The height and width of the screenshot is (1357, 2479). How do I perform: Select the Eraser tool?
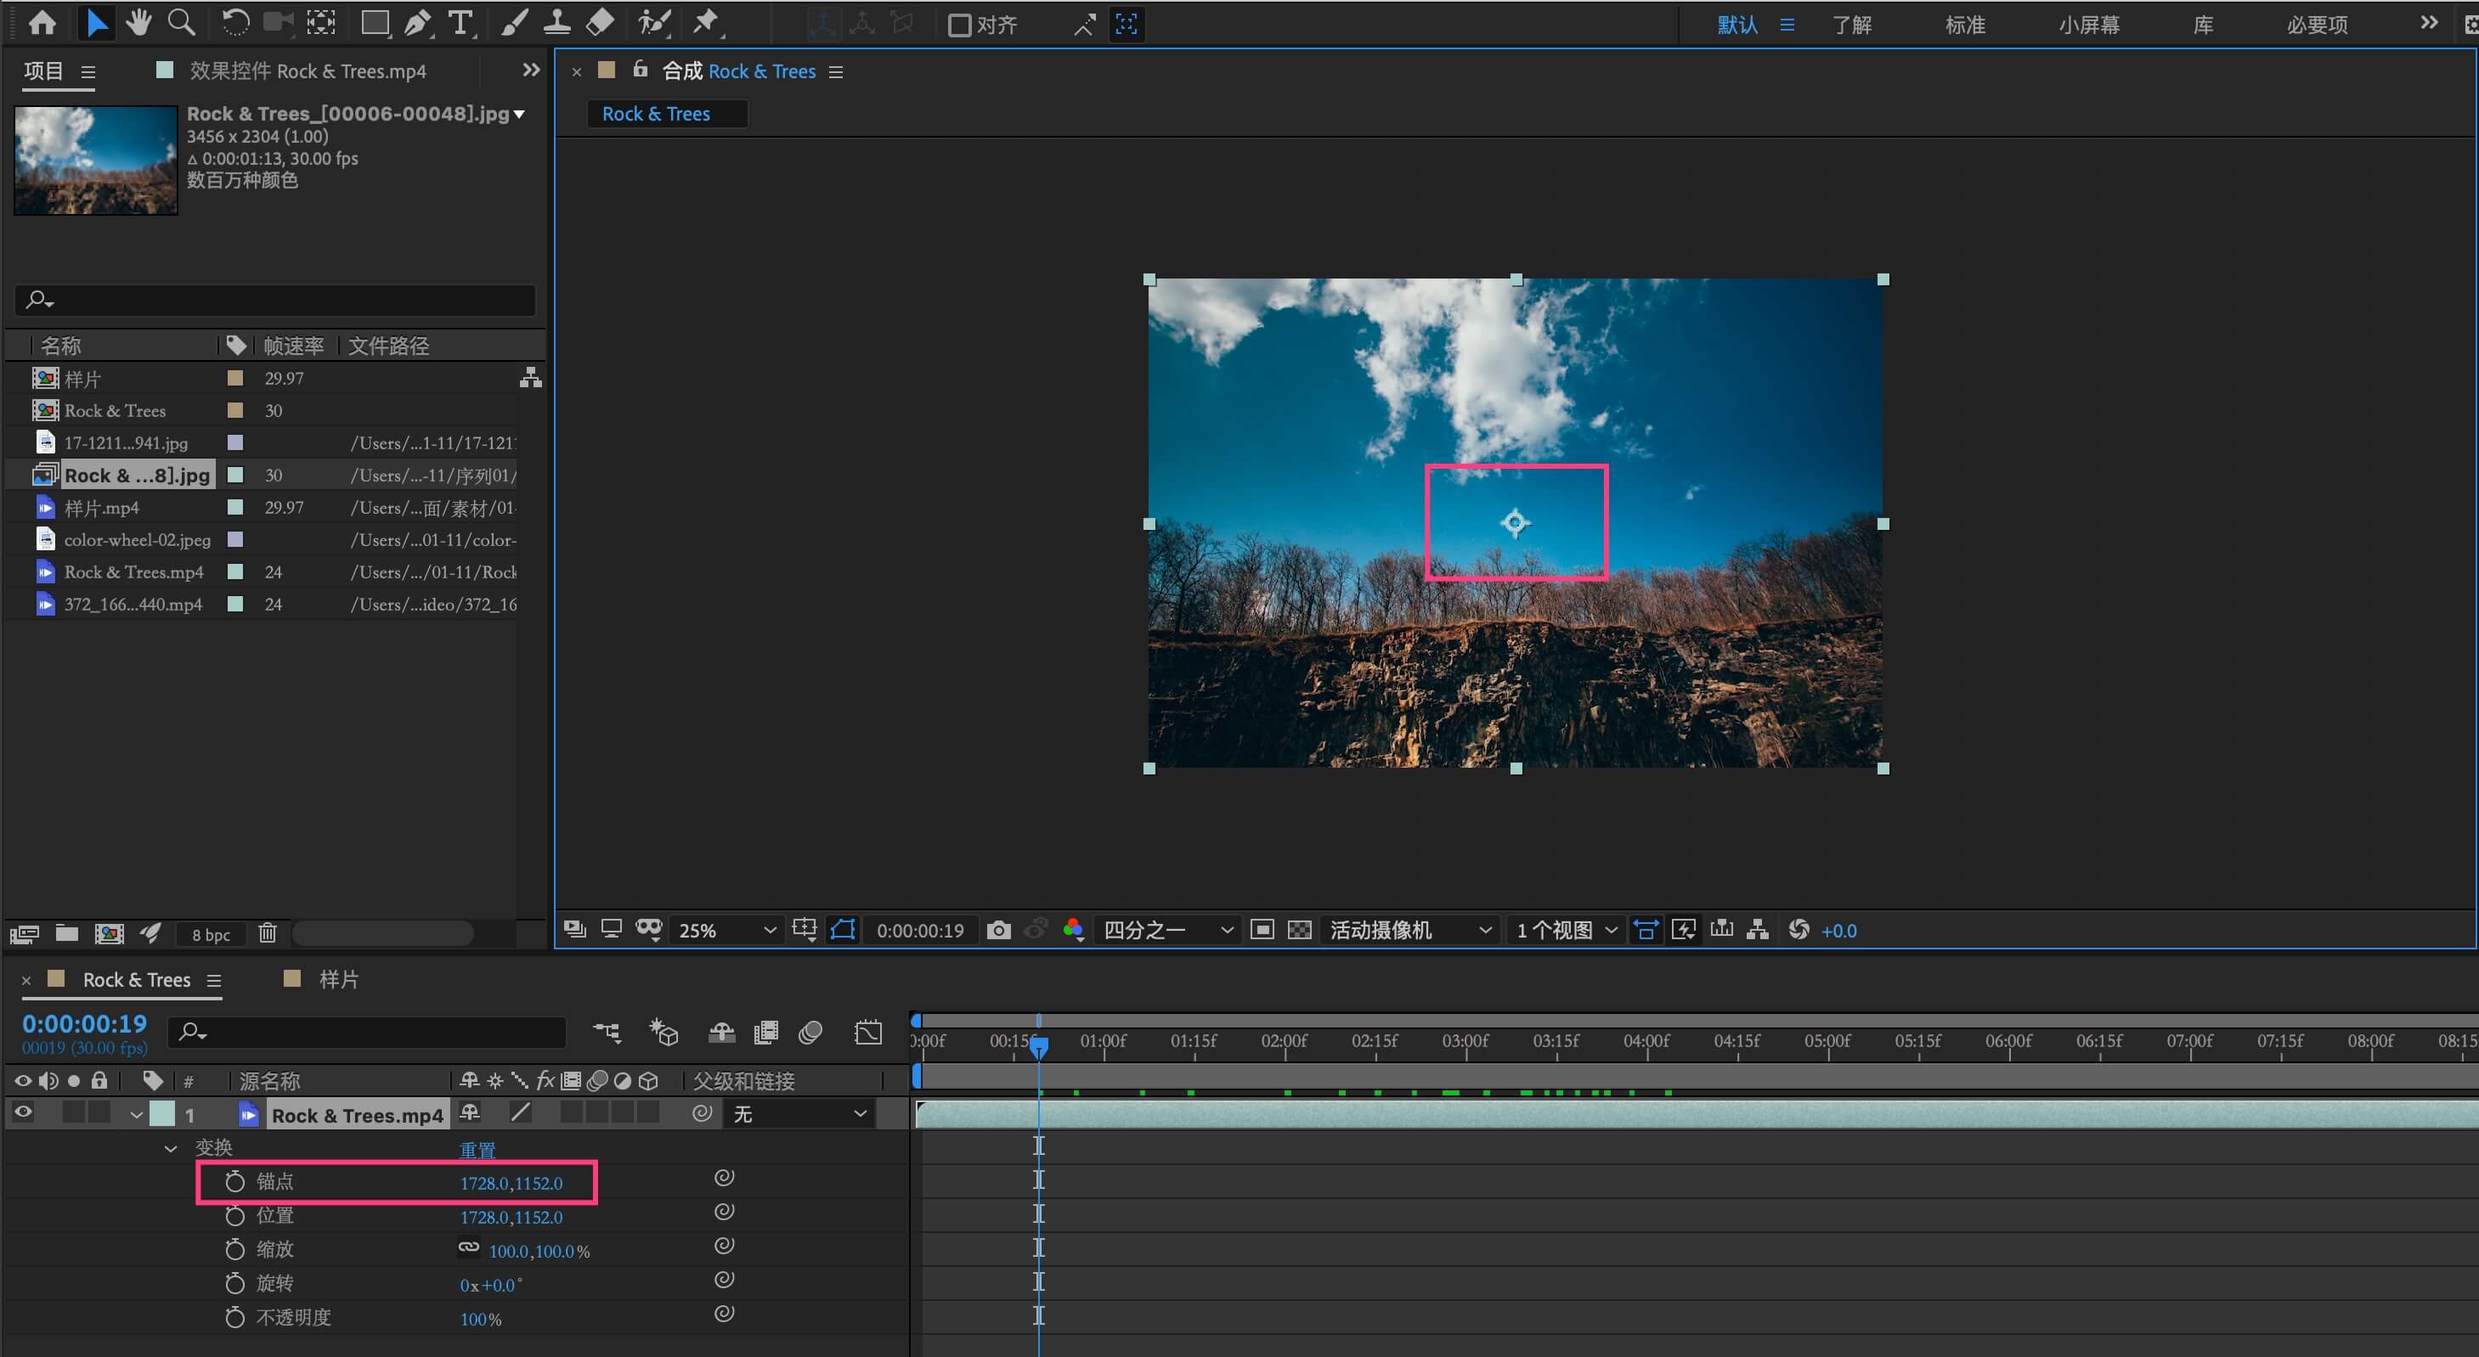600,23
